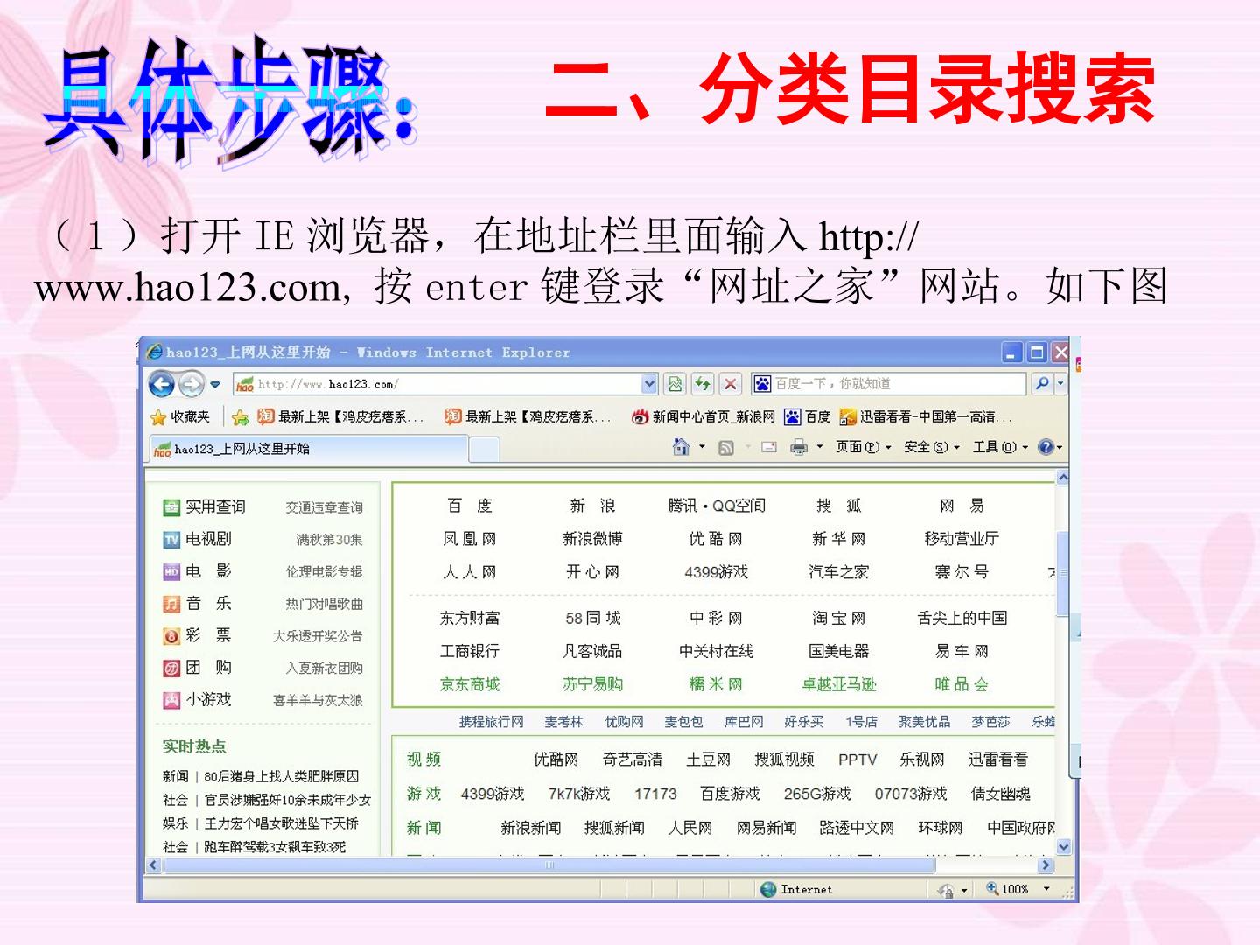
Task: Open 新闻中心首页_新浪网 favorites bar link
Action: (704, 416)
